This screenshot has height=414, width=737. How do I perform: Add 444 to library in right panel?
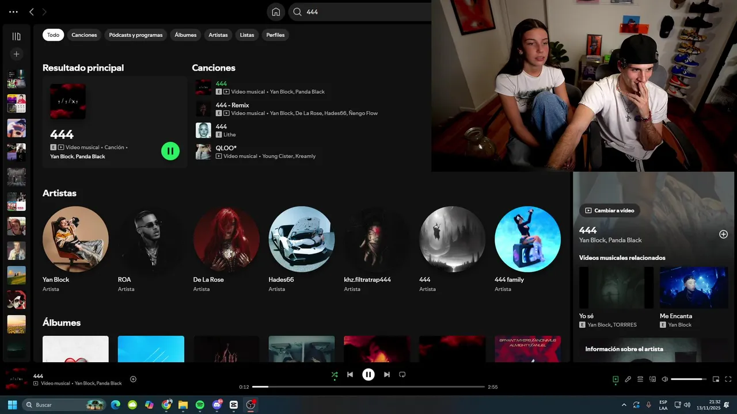point(724,234)
